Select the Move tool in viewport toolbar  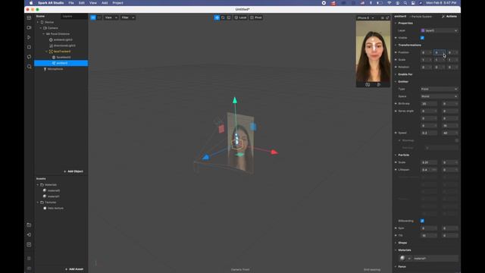[x=217, y=17]
